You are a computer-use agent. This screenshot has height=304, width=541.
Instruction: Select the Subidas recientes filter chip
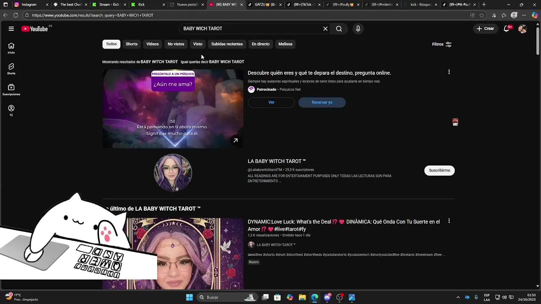pyautogui.click(x=227, y=44)
